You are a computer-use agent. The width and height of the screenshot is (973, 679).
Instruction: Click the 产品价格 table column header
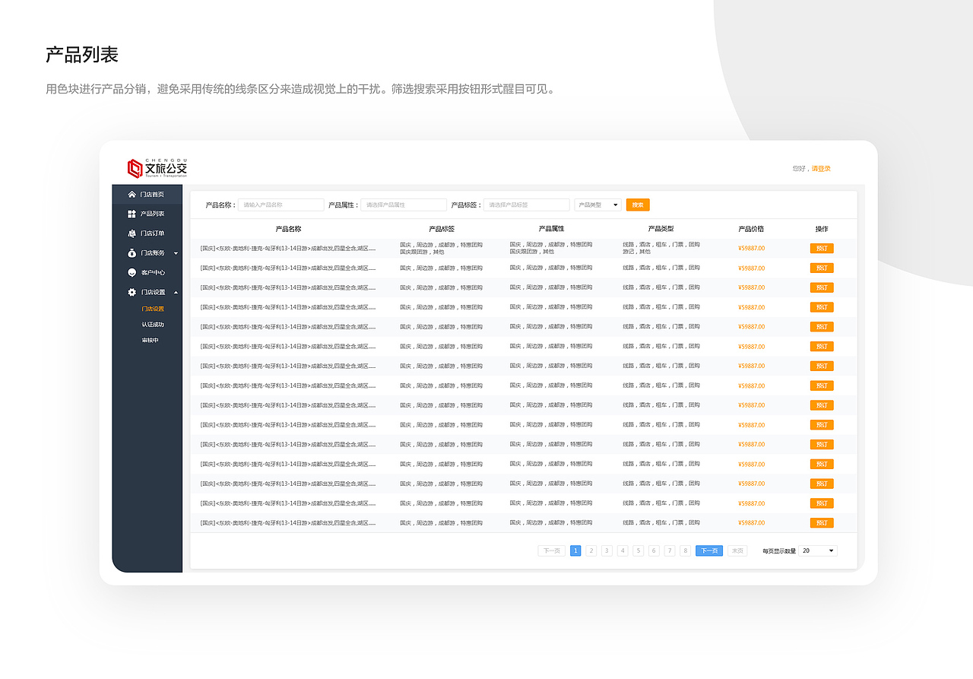click(x=751, y=229)
